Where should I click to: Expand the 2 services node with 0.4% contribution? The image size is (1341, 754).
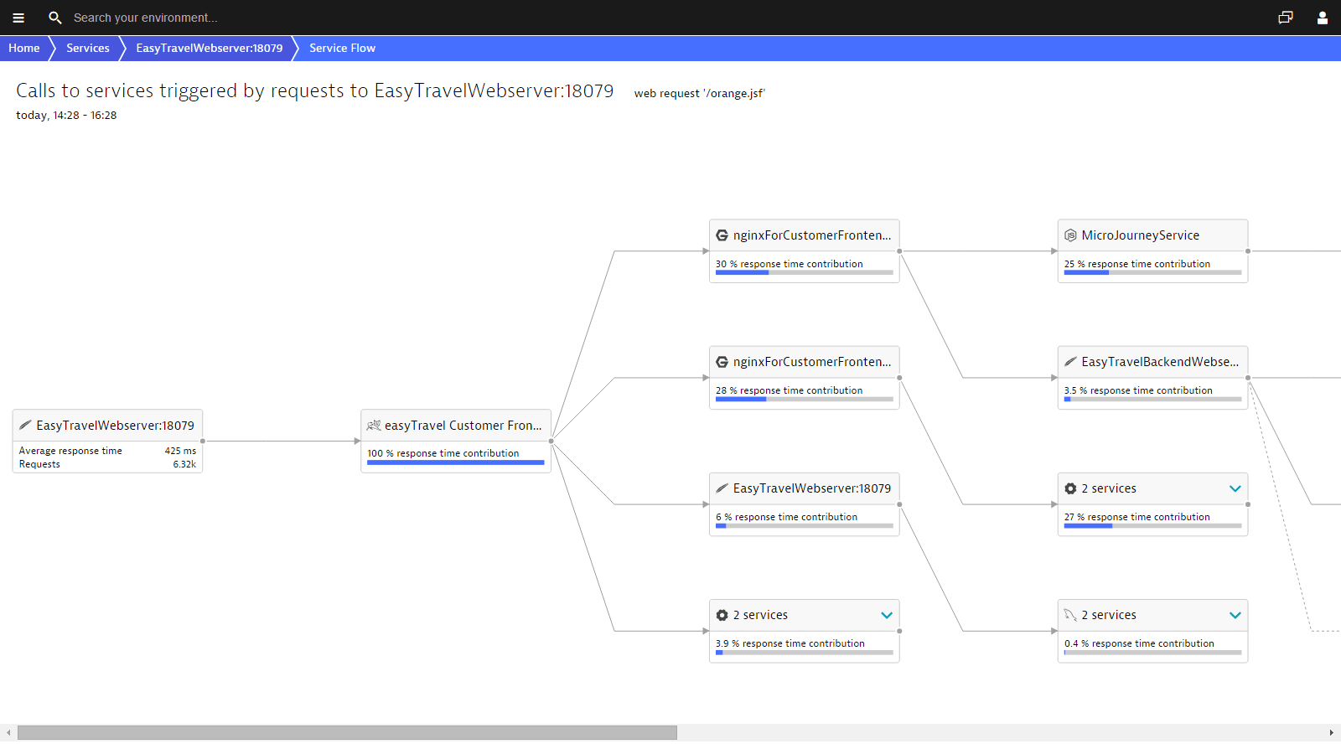[x=1235, y=615]
